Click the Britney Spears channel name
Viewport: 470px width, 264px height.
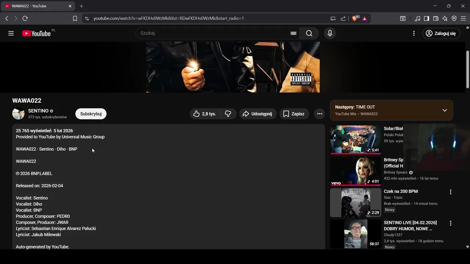(x=395, y=172)
